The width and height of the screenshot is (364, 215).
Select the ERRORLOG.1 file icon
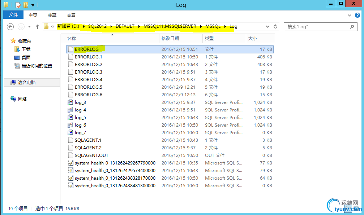click(x=70, y=57)
